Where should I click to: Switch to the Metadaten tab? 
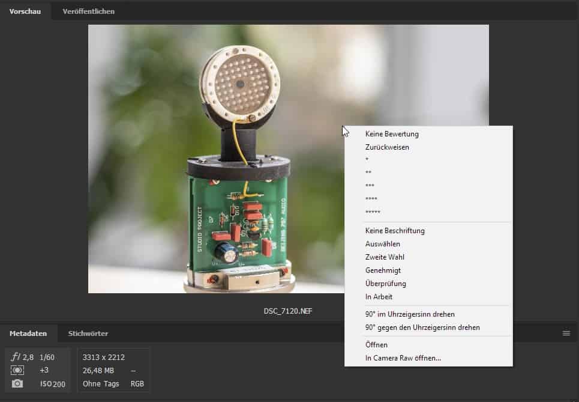[x=28, y=333]
